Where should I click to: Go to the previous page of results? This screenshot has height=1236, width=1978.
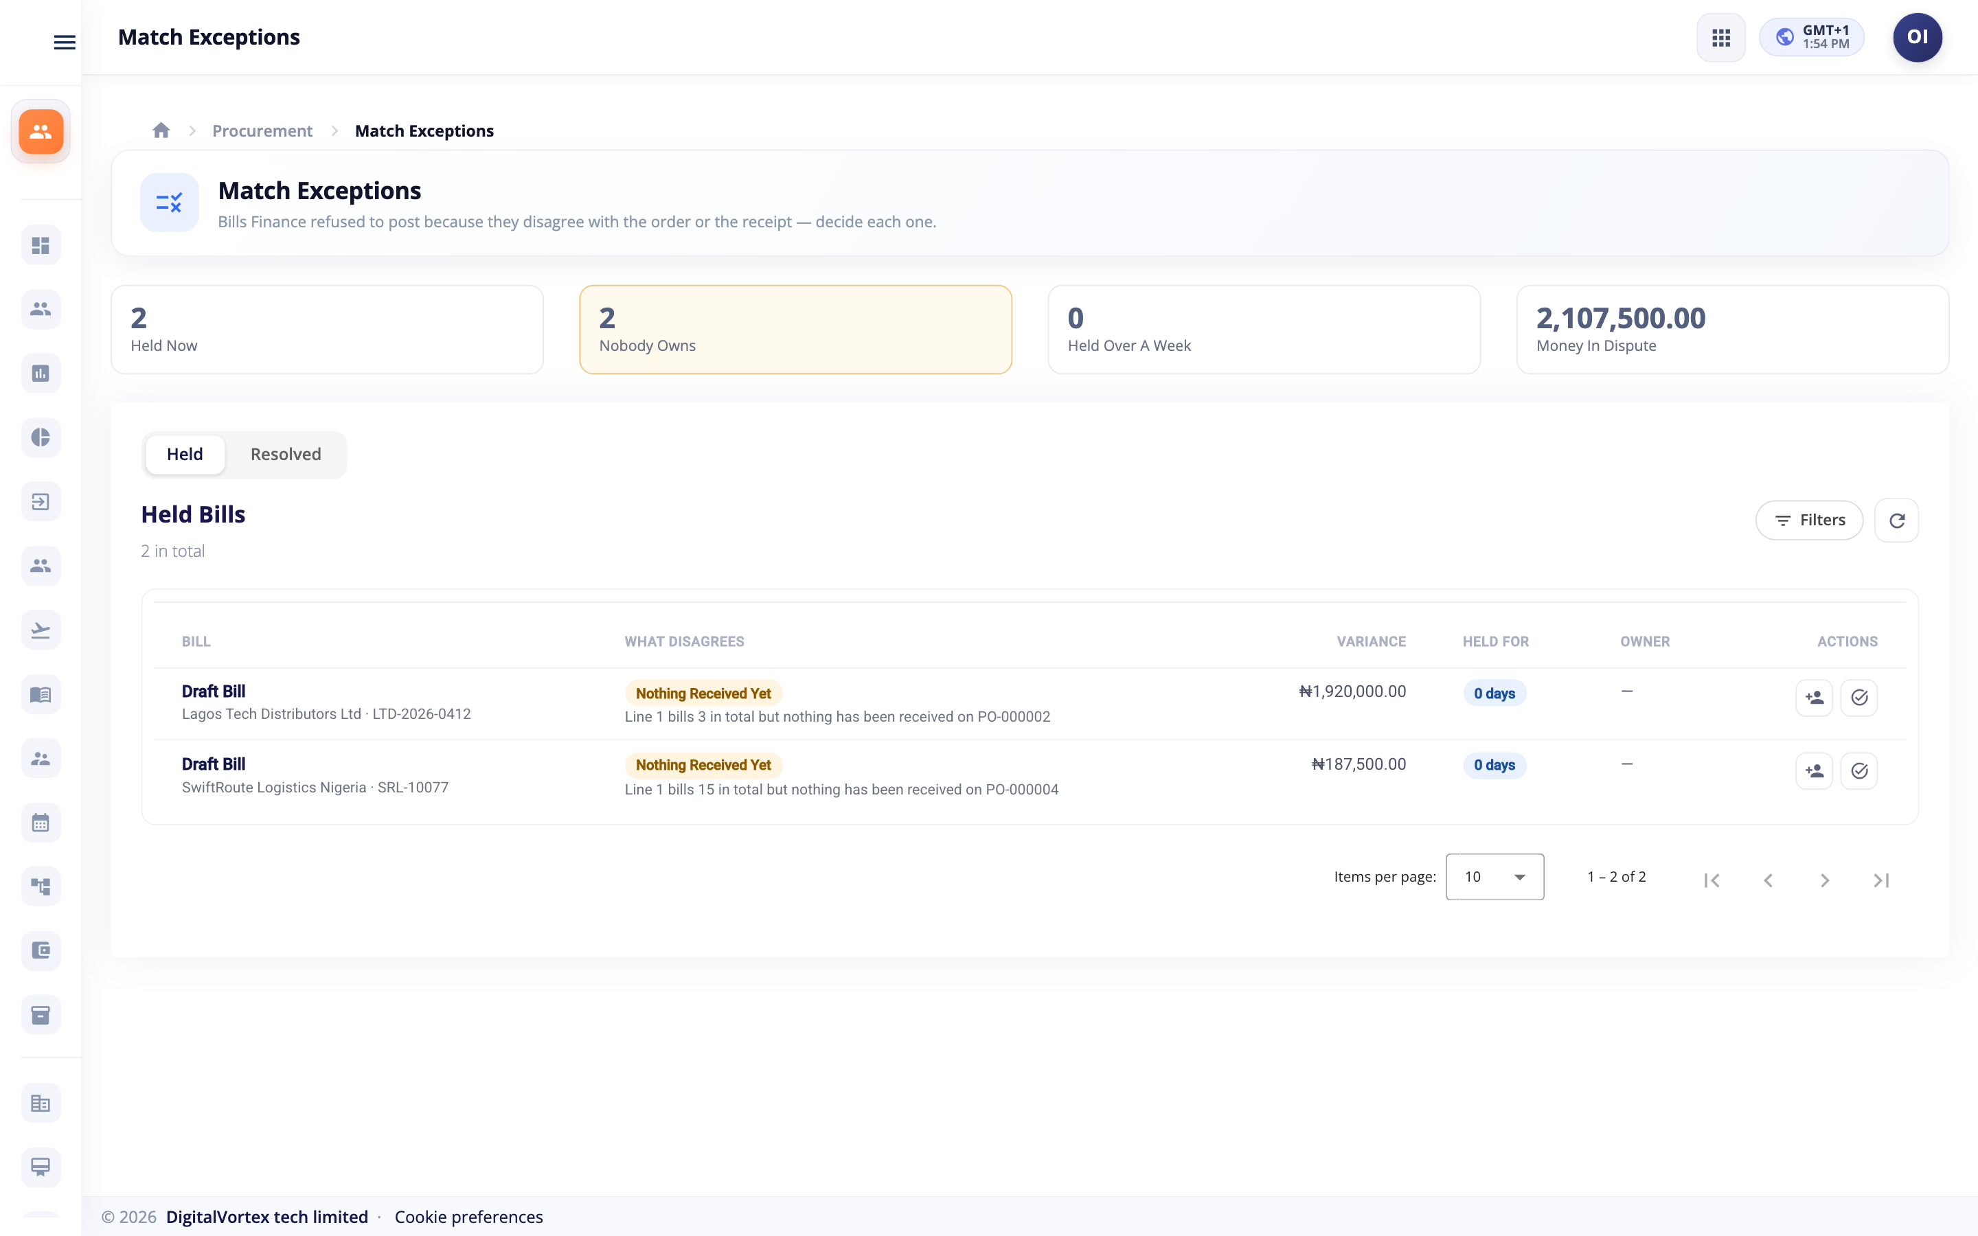pyautogui.click(x=1768, y=880)
